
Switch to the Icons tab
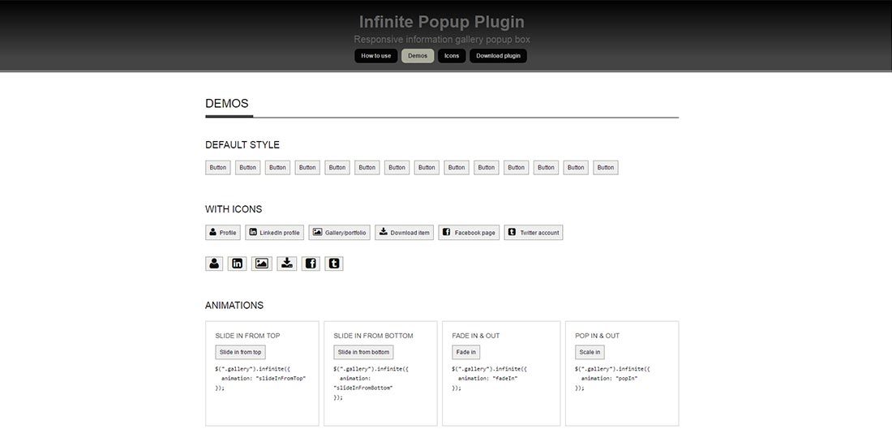pos(452,56)
